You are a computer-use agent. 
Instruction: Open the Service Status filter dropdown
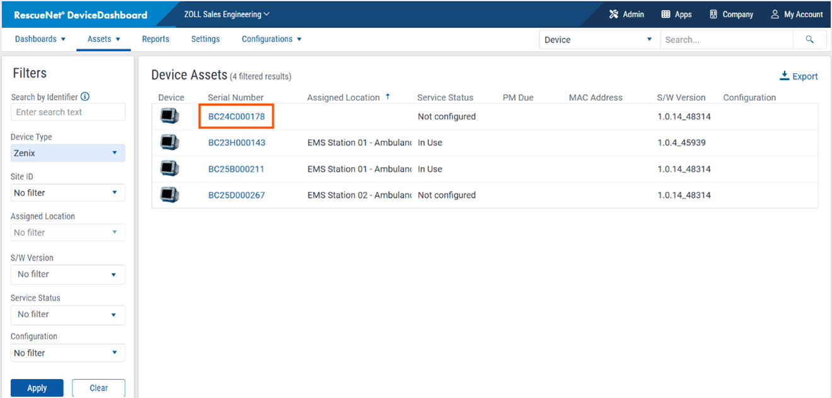(x=68, y=314)
